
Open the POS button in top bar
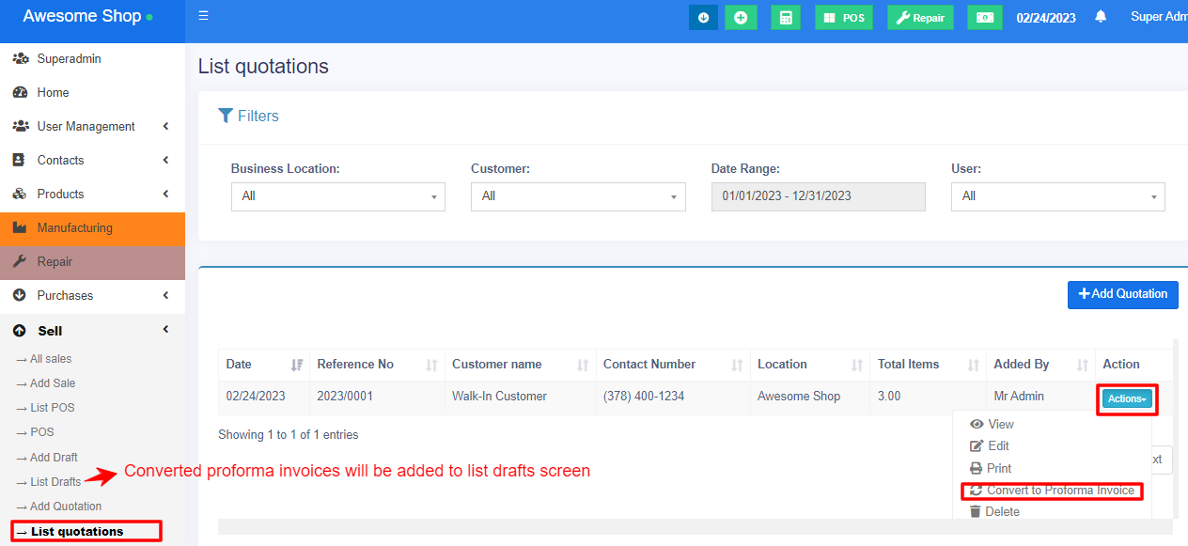click(x=843, y=18)
